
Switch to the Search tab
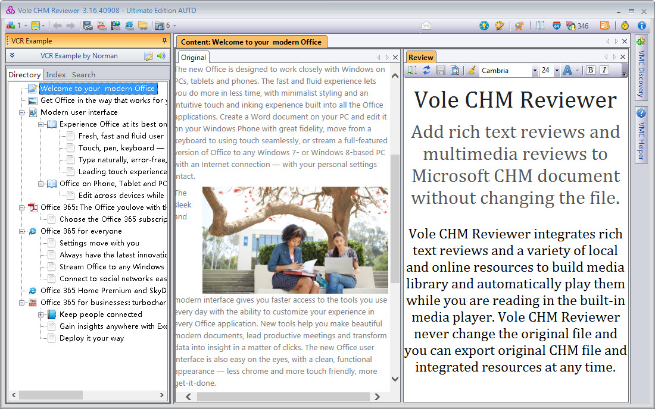pos(83,74)
